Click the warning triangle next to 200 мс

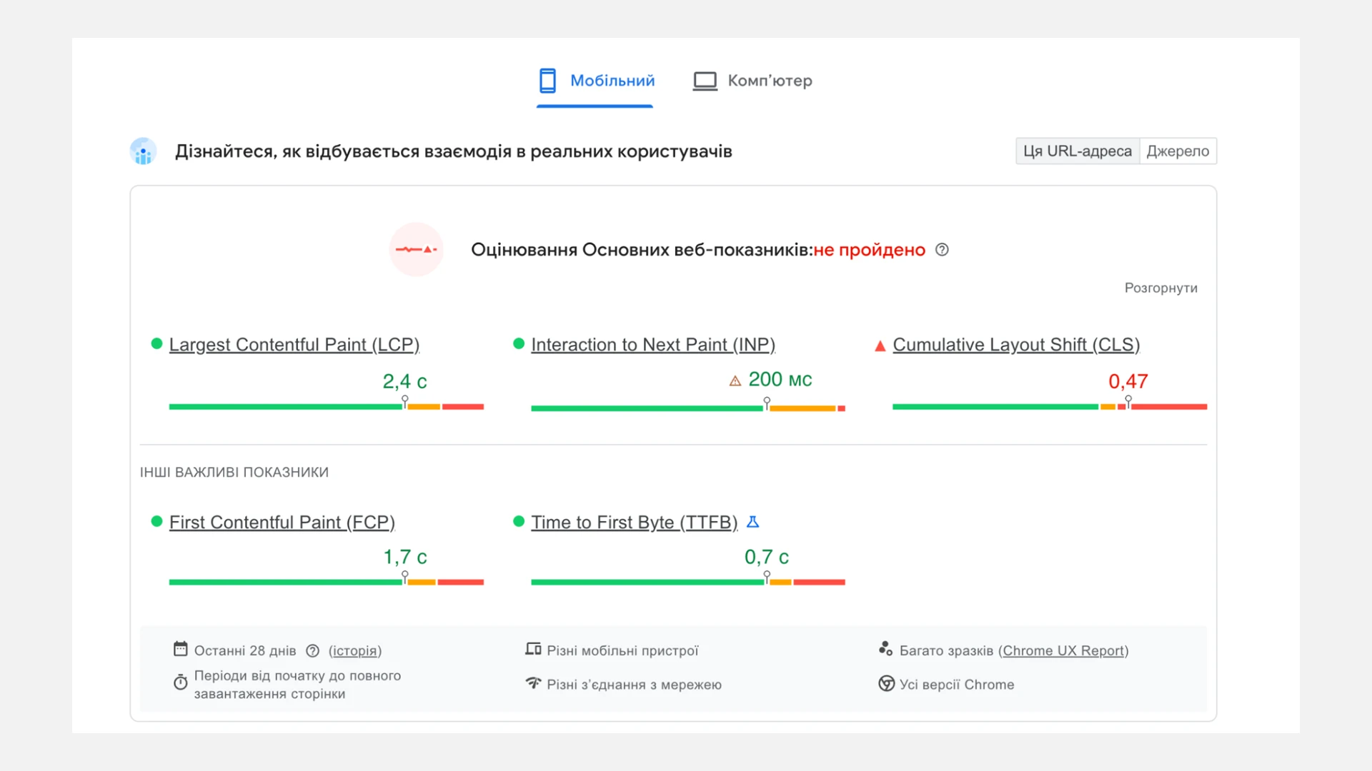coord(735,381)
